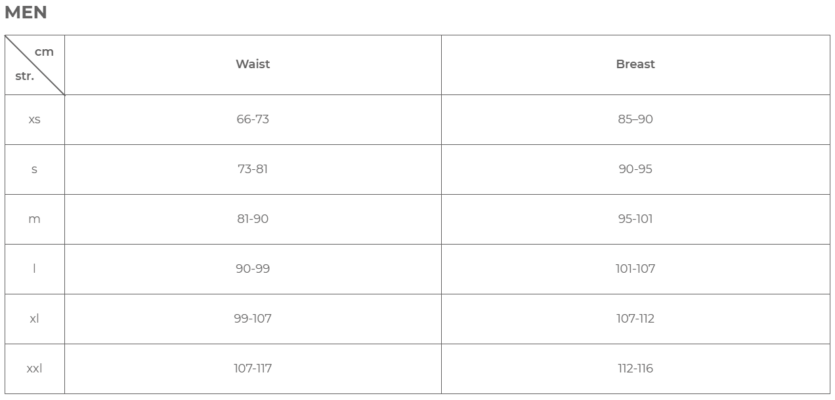The image size is (835, 400).
Task: Click the cm/str. corner header cell
Action: coord(35,64)
